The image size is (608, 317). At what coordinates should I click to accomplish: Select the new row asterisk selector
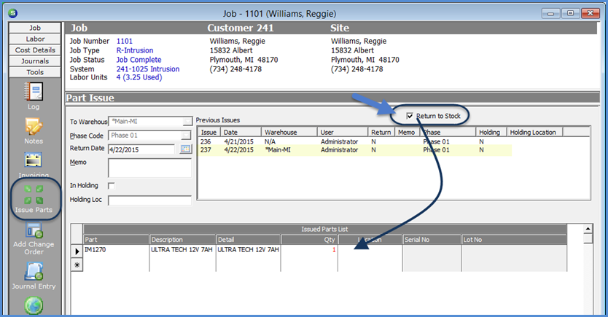tap(77, 265)
